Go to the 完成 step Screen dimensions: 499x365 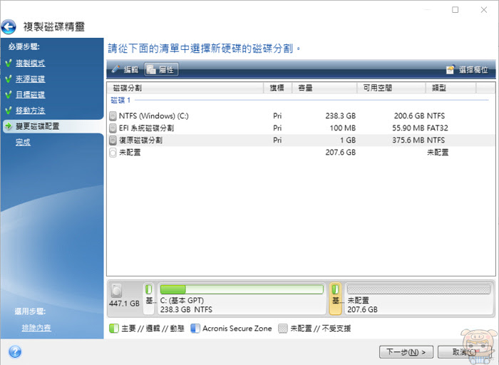pos(23,143)
